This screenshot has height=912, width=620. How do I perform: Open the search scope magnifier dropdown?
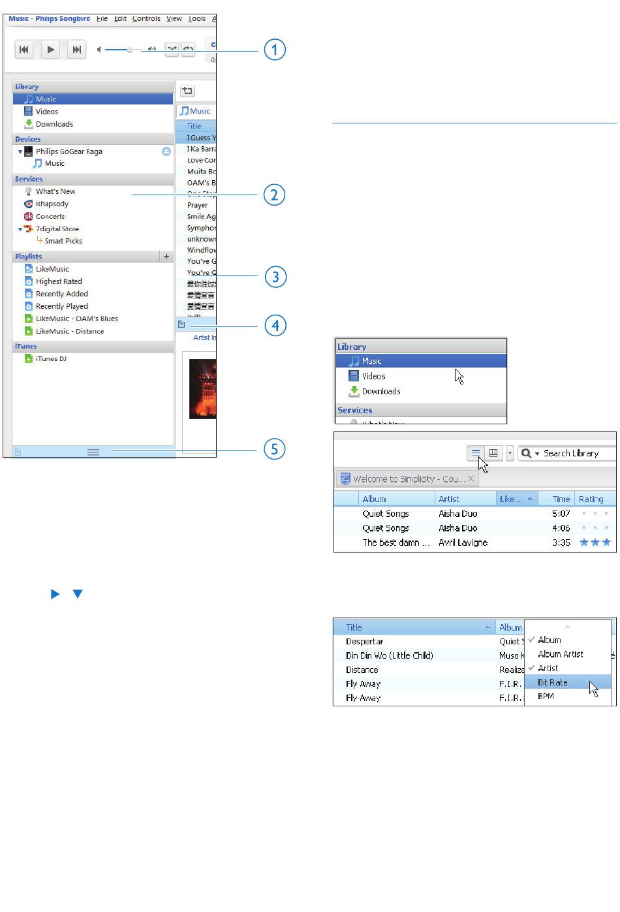pos(530,453)
